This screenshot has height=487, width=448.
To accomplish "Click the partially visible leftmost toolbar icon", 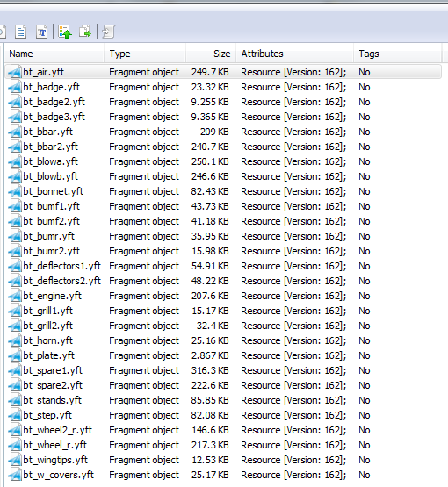I will coord(3,32).
